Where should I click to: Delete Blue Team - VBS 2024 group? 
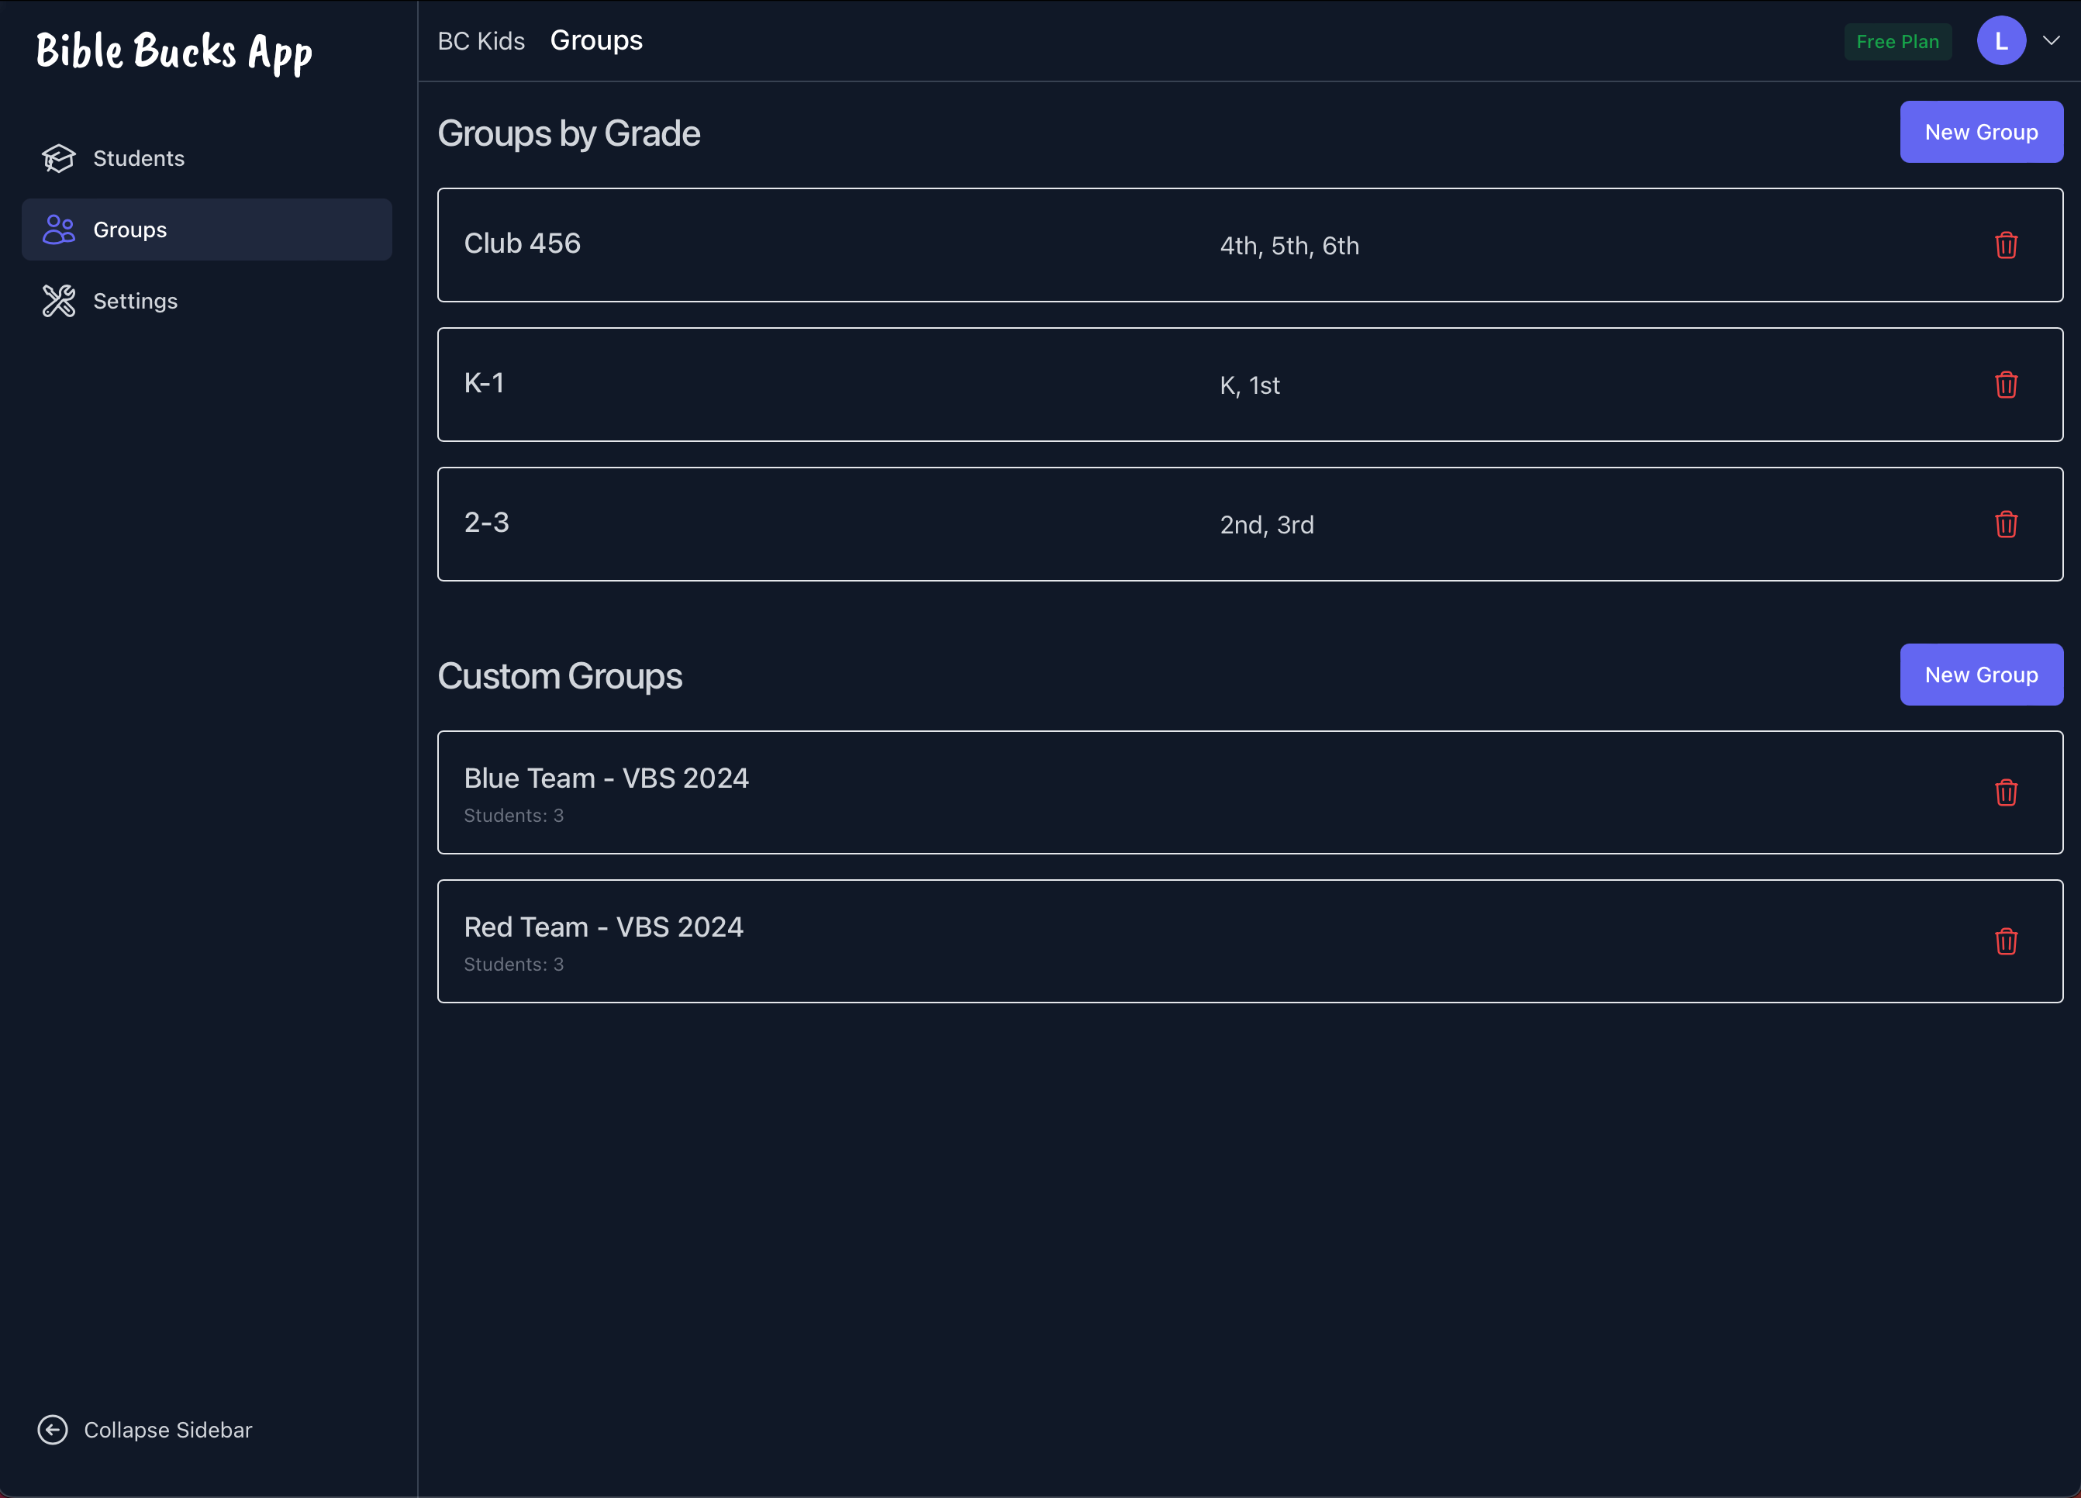tap(2006, 792)
